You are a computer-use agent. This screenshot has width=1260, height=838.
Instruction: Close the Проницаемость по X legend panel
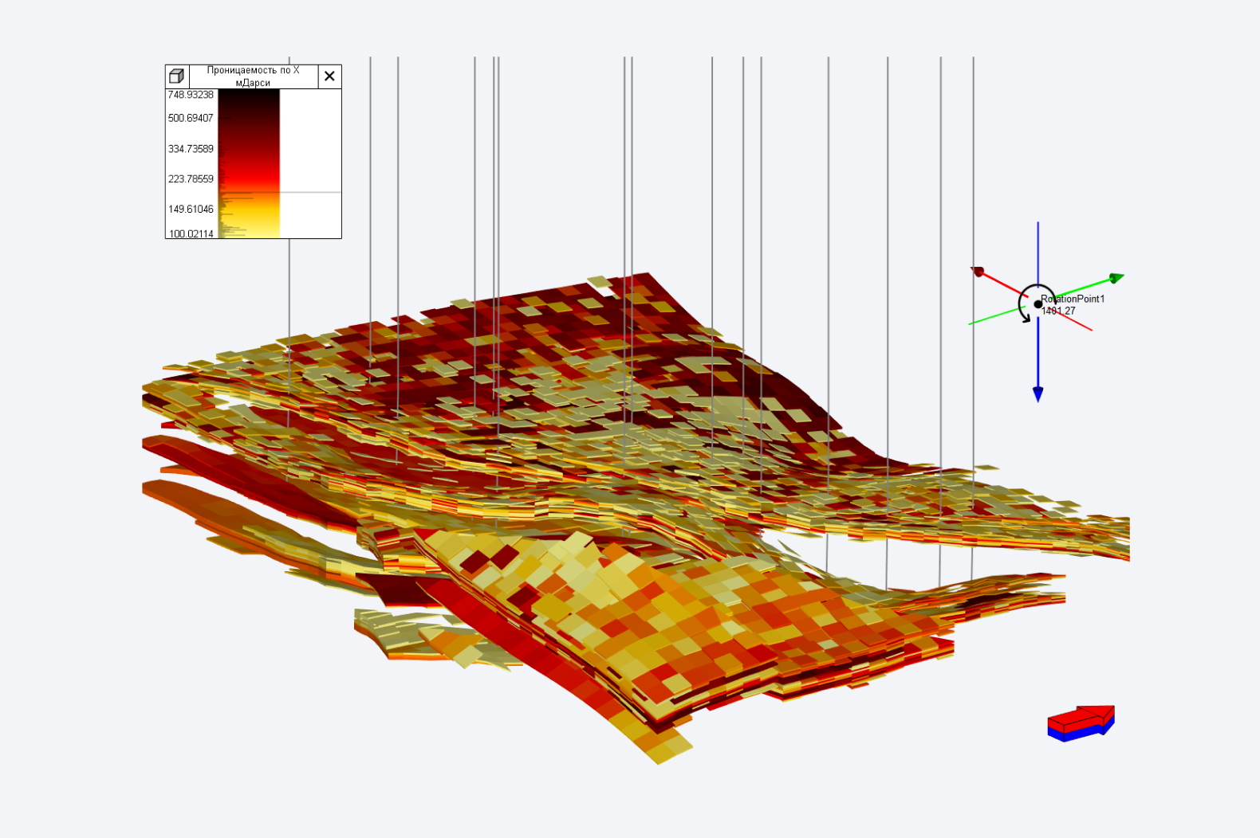point(329,76)
